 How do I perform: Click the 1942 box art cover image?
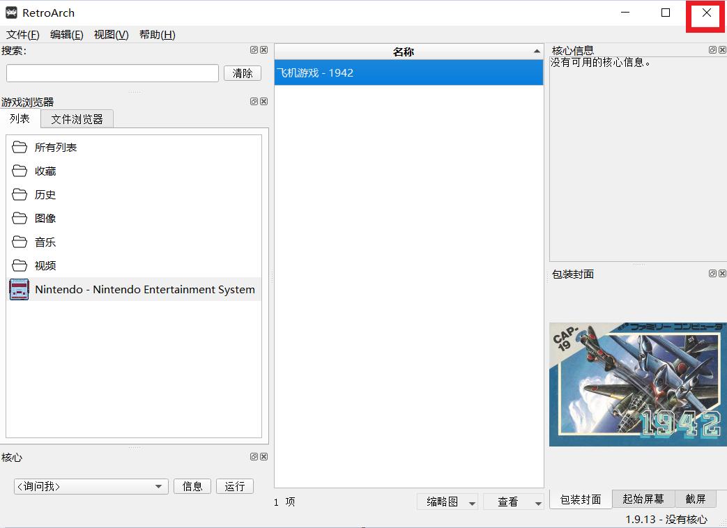(x=637, y=384)
